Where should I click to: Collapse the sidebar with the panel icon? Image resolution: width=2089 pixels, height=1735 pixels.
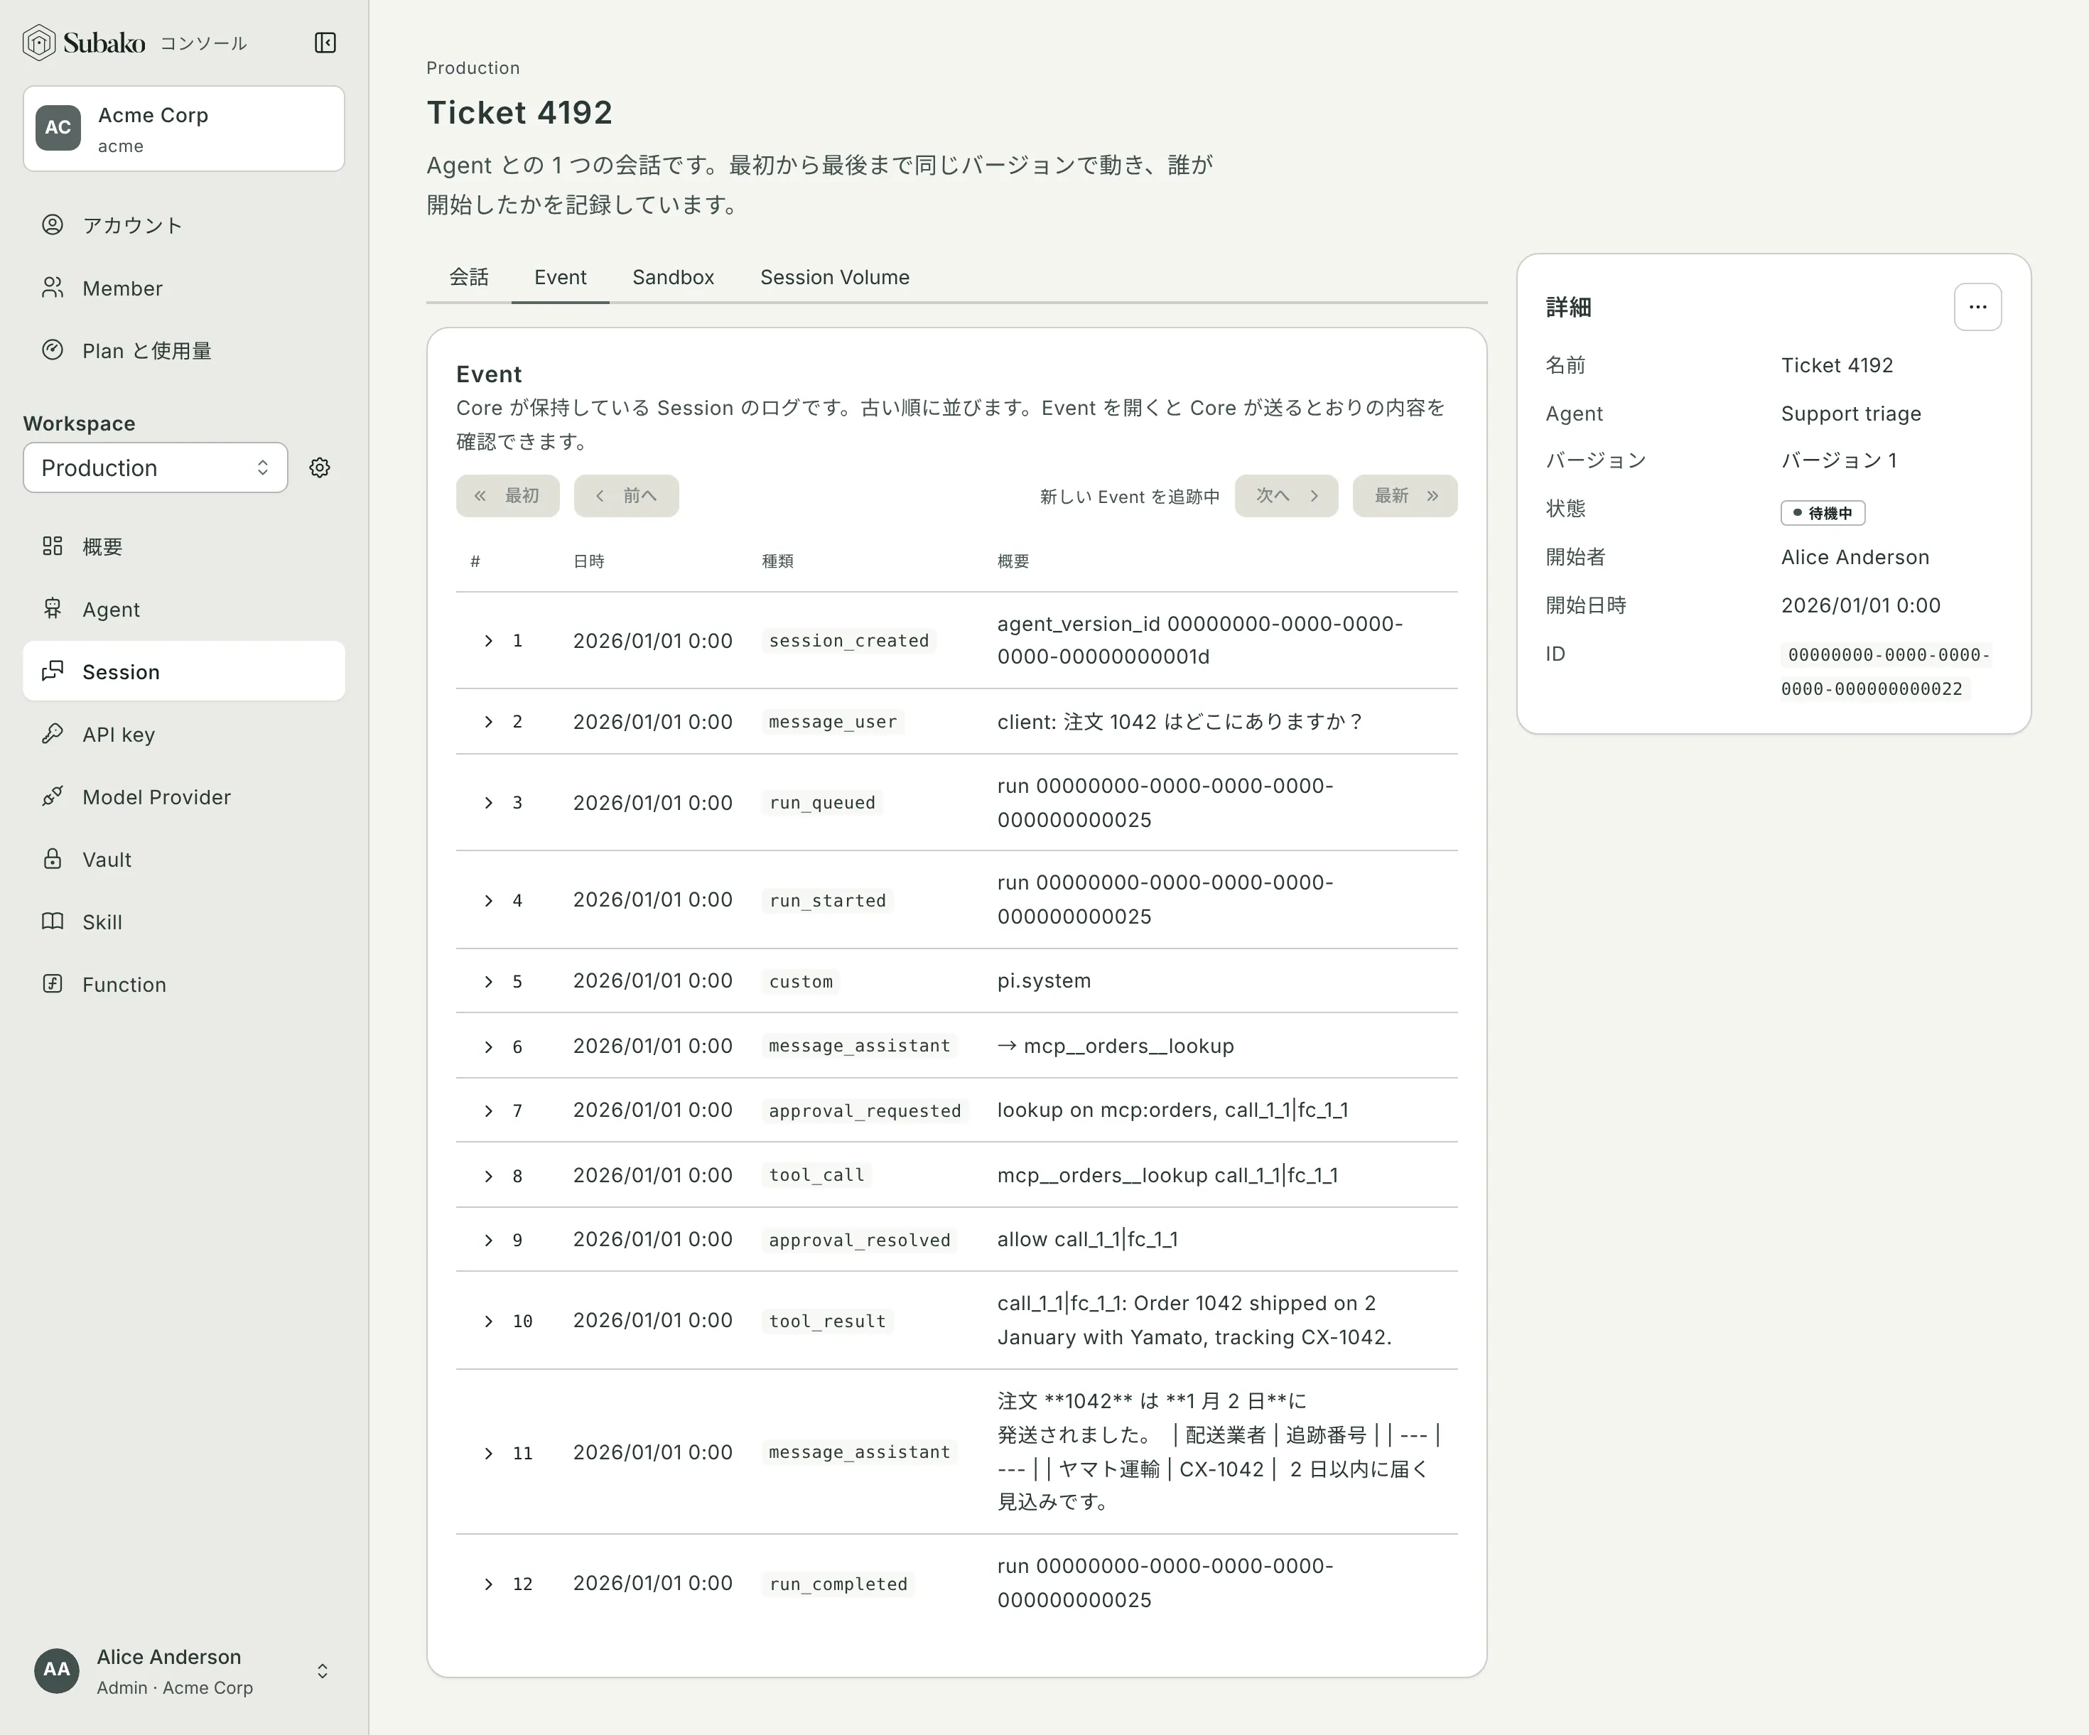[x=325, y=43]
